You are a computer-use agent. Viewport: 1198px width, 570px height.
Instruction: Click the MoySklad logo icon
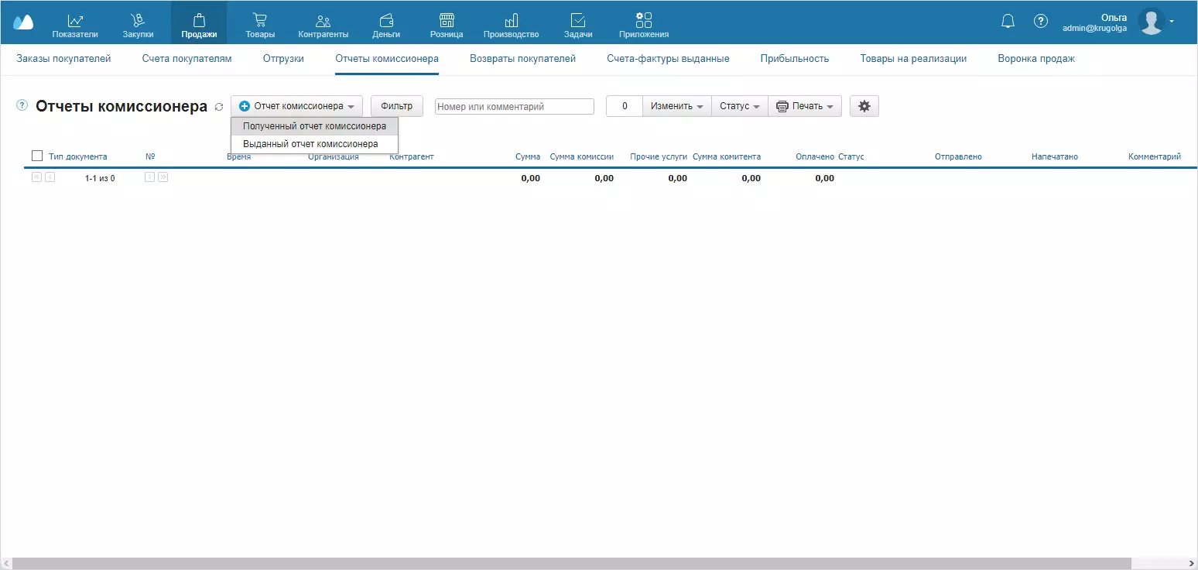[x=23, y=22]
